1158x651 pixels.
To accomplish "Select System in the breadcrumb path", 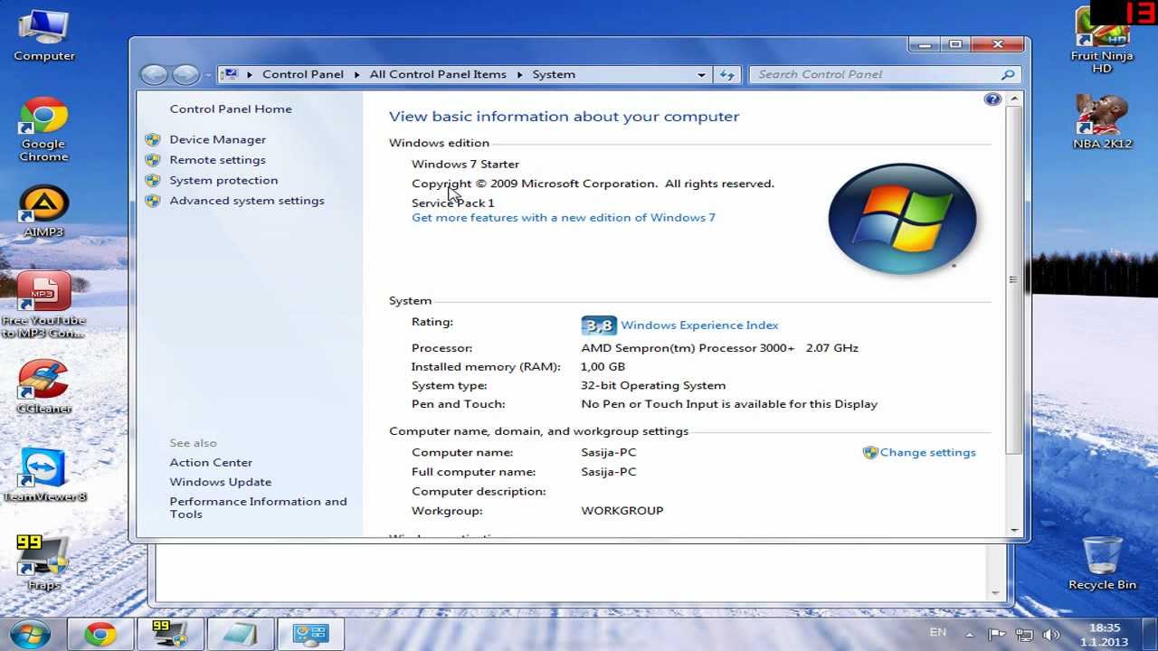I will tap(554, 75).
